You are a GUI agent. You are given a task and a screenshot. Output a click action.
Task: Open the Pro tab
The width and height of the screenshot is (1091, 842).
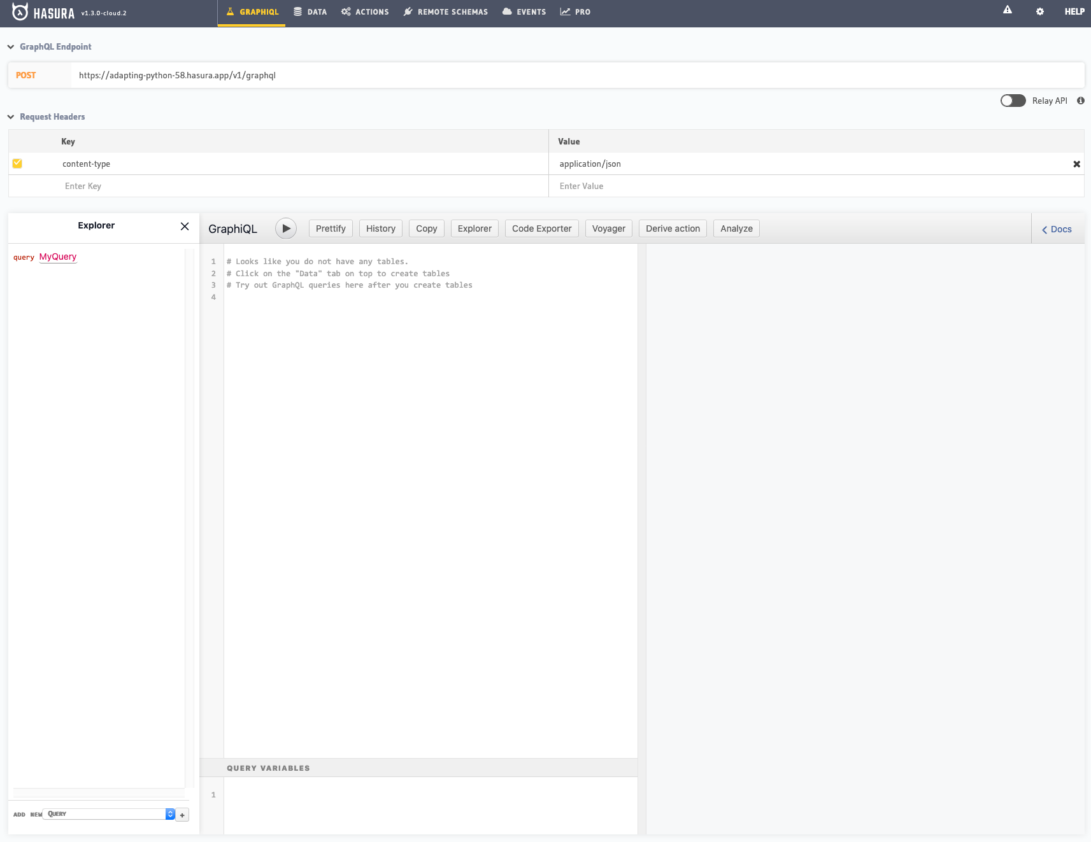(x=575, y=12)
